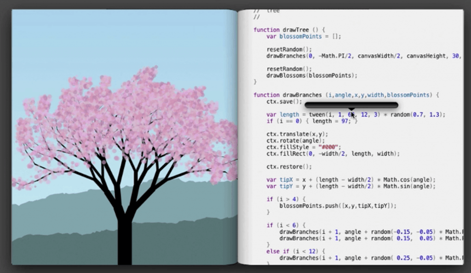471x273 pixels.
Task: Click the black slider bar above the tween line
Action: (351, 105)
